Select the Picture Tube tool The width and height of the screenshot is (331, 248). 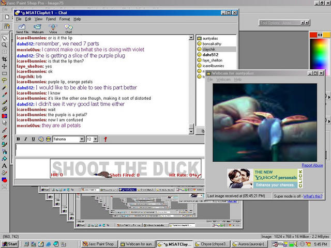coord(4,145)
